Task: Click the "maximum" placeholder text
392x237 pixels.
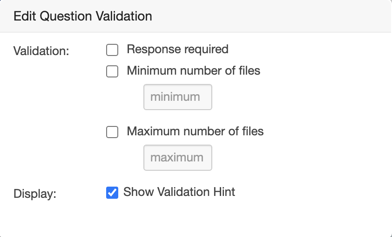Action: [x=177, y=158]
